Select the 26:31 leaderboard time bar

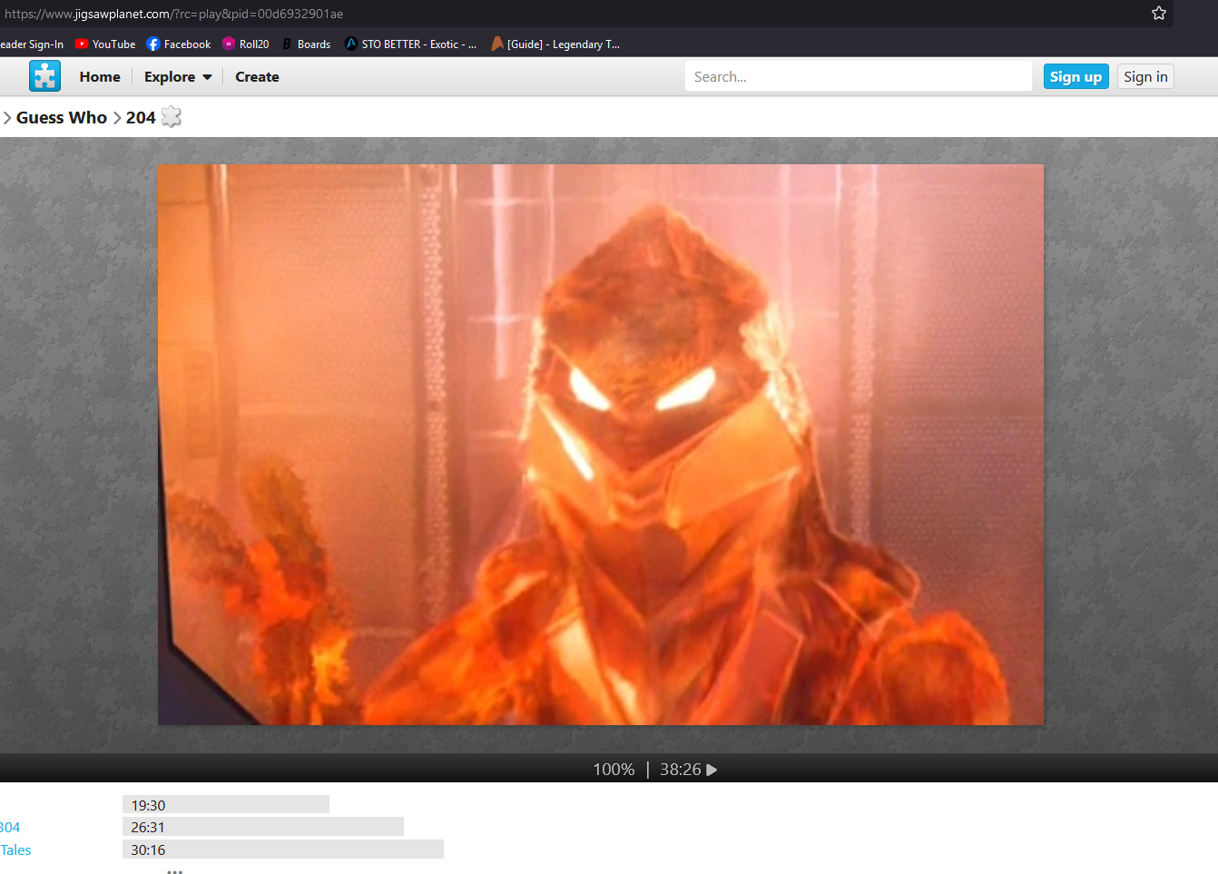tap(263, 827)
